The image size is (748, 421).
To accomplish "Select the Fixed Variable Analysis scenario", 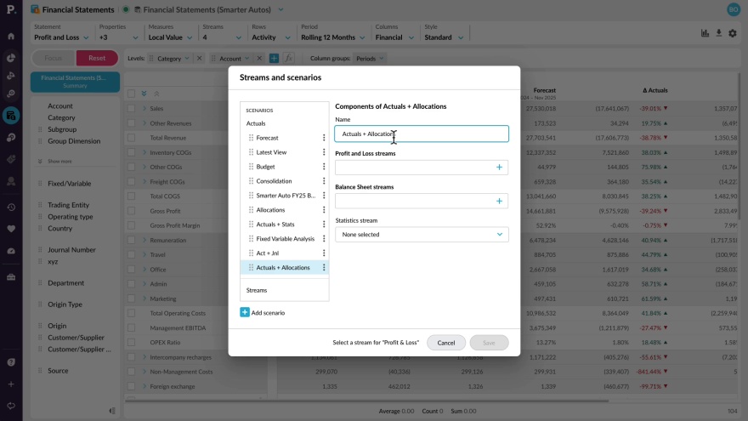I will [x=286, y=239].
